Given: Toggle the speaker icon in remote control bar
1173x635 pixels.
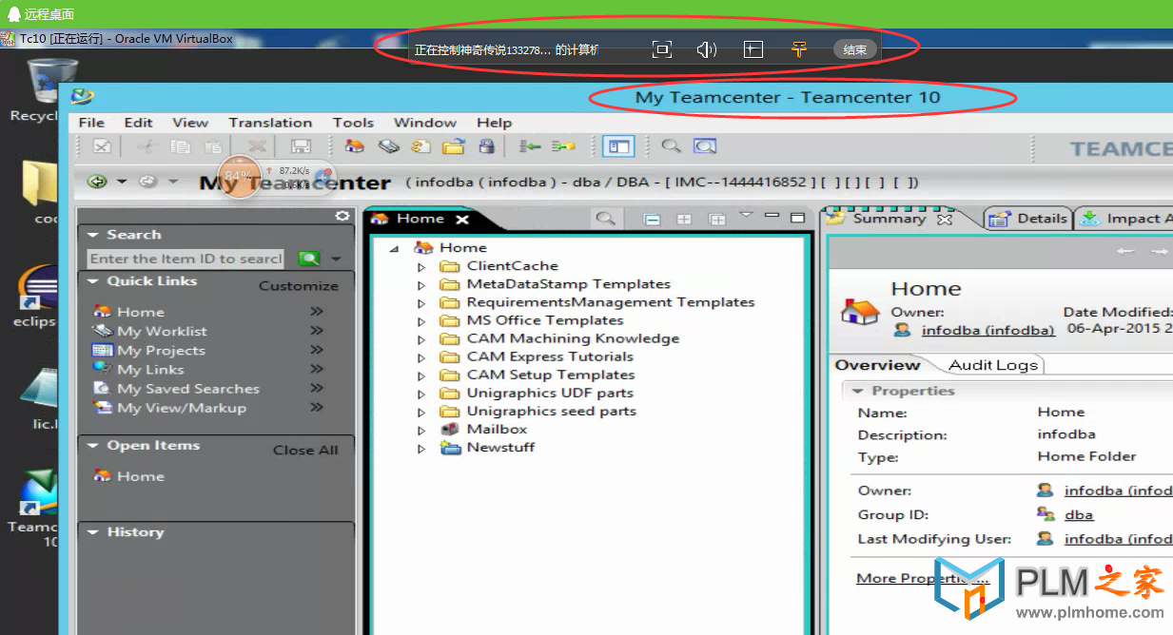Looking at the screenshot, I should tap(706, 49).
